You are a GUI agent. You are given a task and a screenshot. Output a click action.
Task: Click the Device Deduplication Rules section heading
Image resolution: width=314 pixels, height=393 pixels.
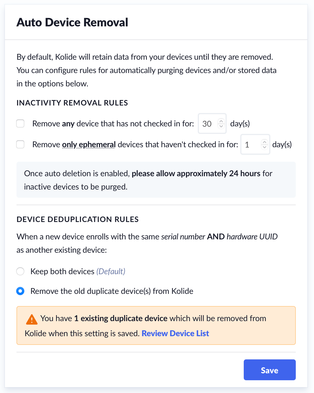(77, 219)
